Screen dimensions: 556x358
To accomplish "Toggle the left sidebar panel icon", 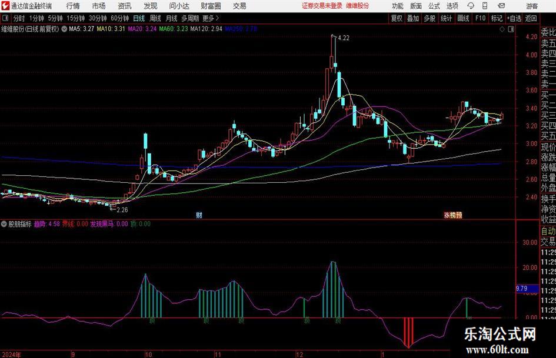I will [x=5, y=18].
